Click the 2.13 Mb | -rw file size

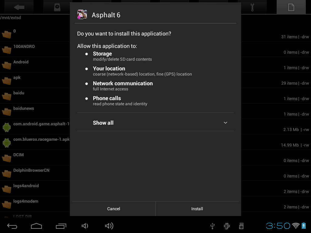pyautogui.click(x=296, y=130)
